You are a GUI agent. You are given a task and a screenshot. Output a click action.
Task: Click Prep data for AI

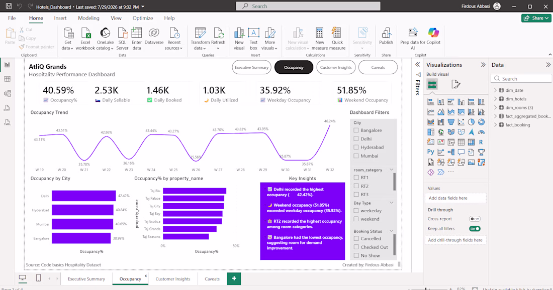pos(413,39)
